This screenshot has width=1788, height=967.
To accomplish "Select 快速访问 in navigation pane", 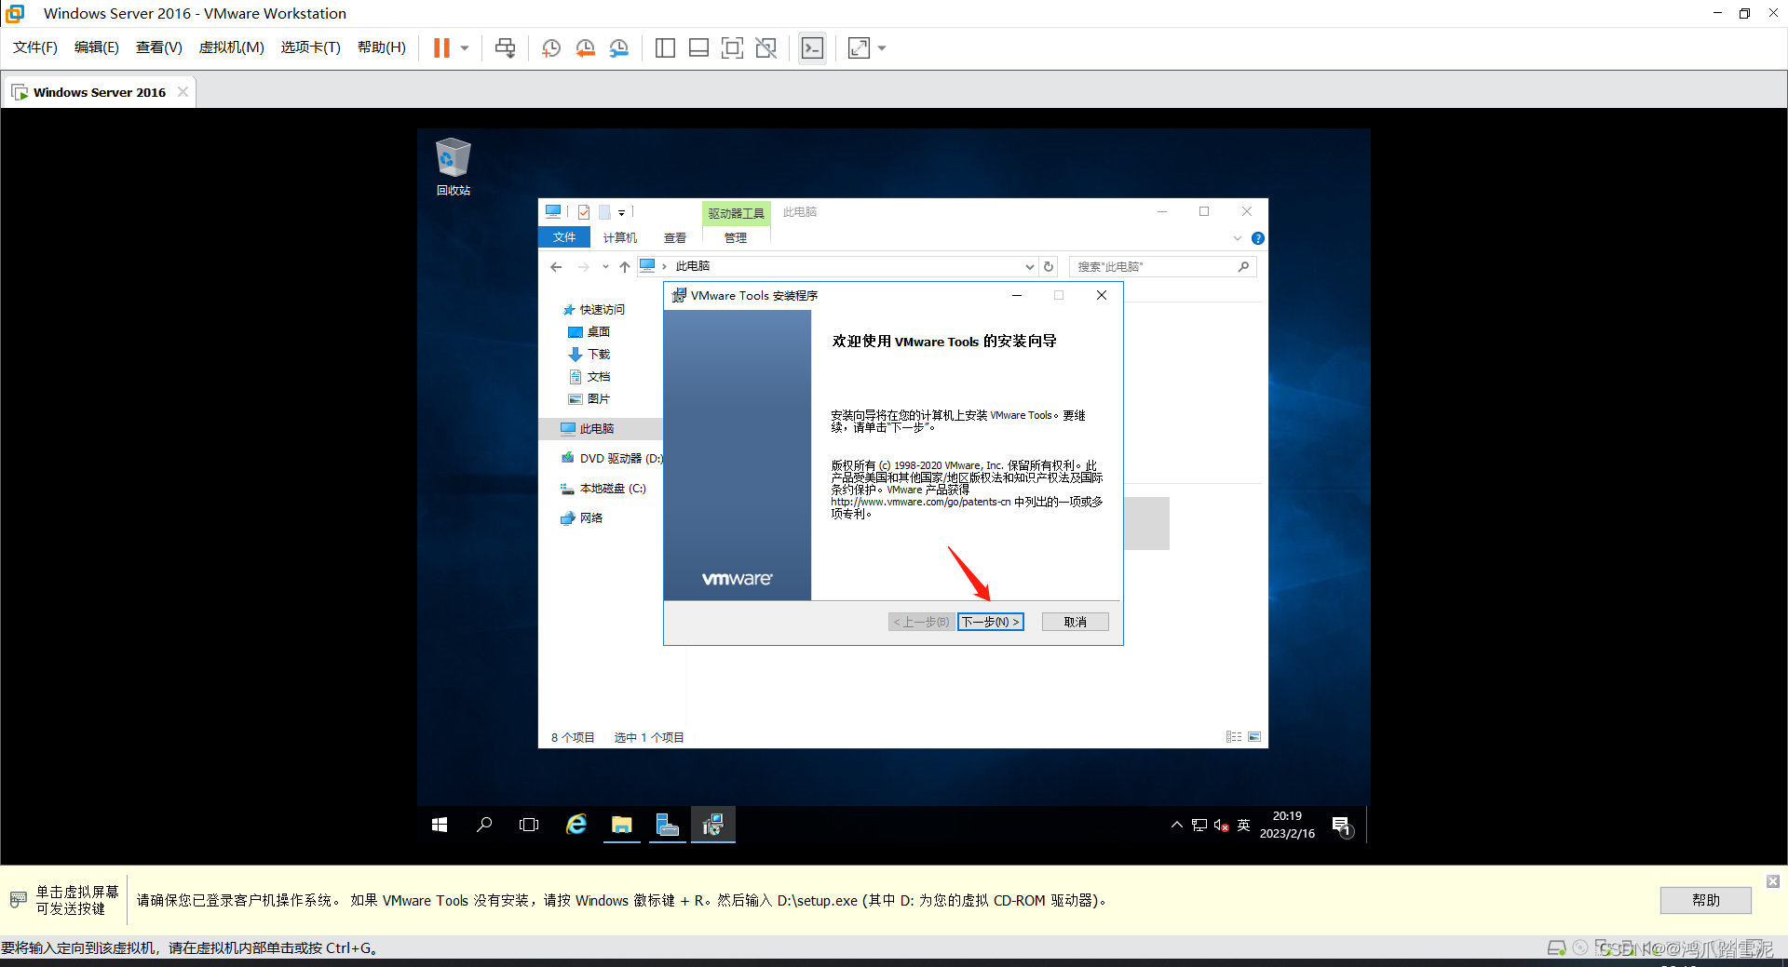I will click(x=593, y=310).
